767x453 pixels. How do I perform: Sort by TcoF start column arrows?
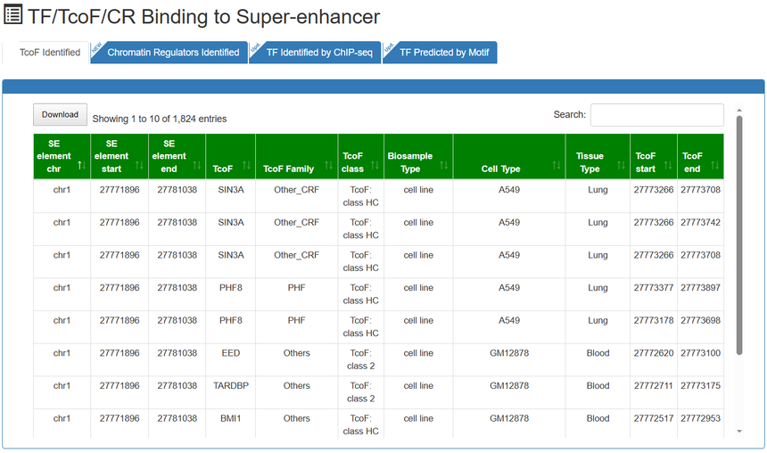click(x=668, y=165)
